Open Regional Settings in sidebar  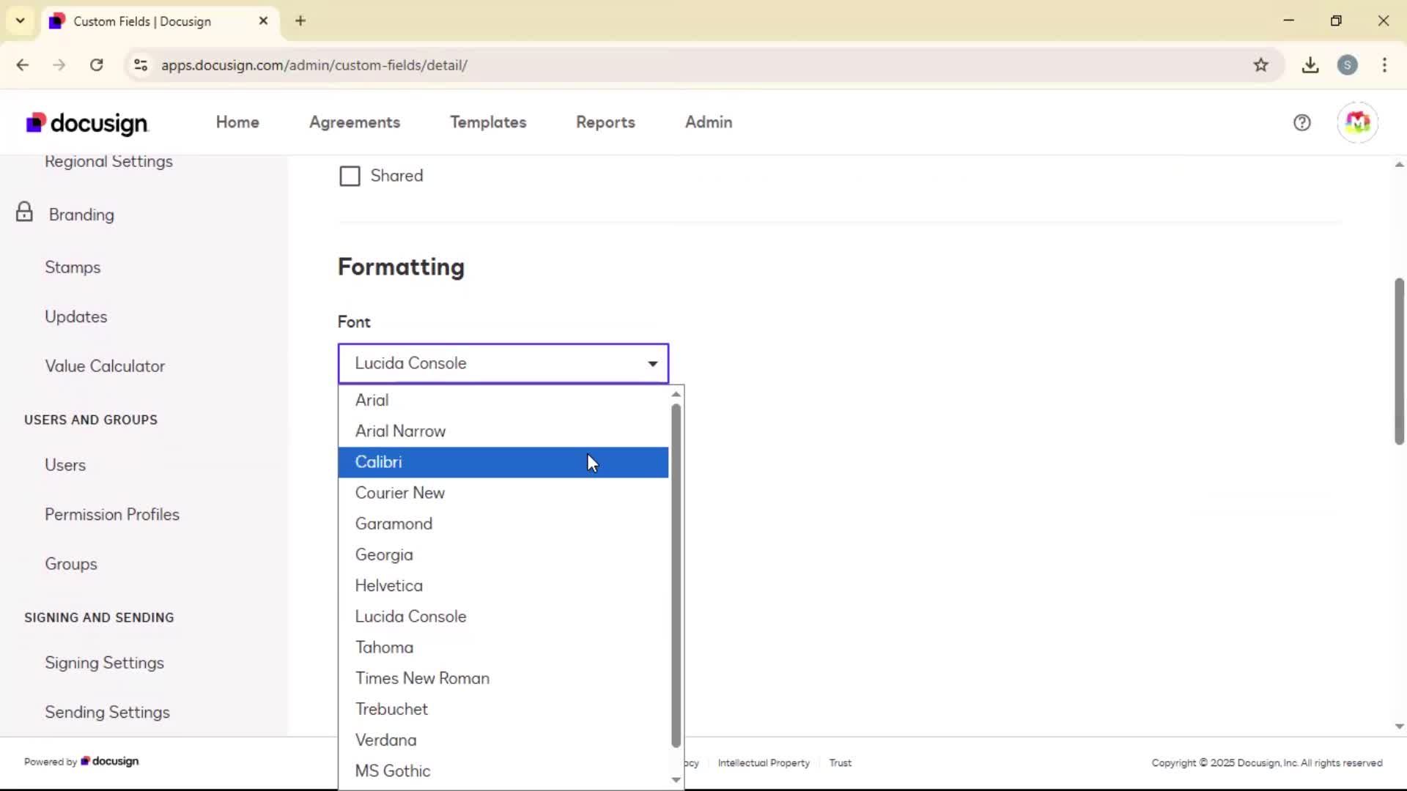click(108, 161)
